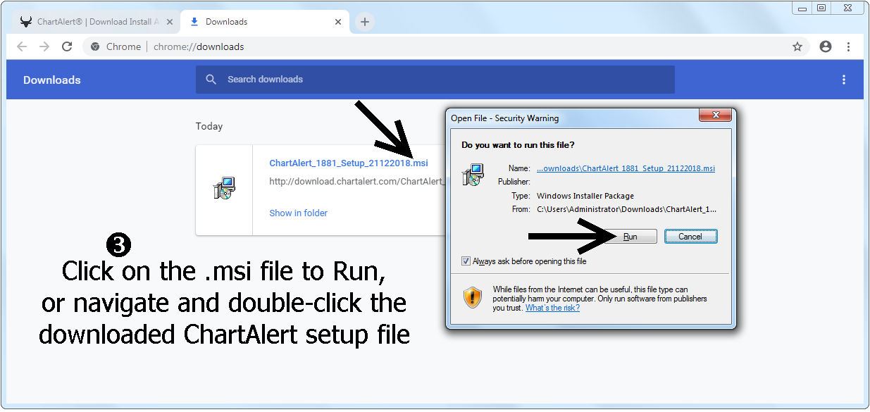This screenshot has height=412, width=870.
Task: Bookmark this page with the star icon
Action: [797, 46]
